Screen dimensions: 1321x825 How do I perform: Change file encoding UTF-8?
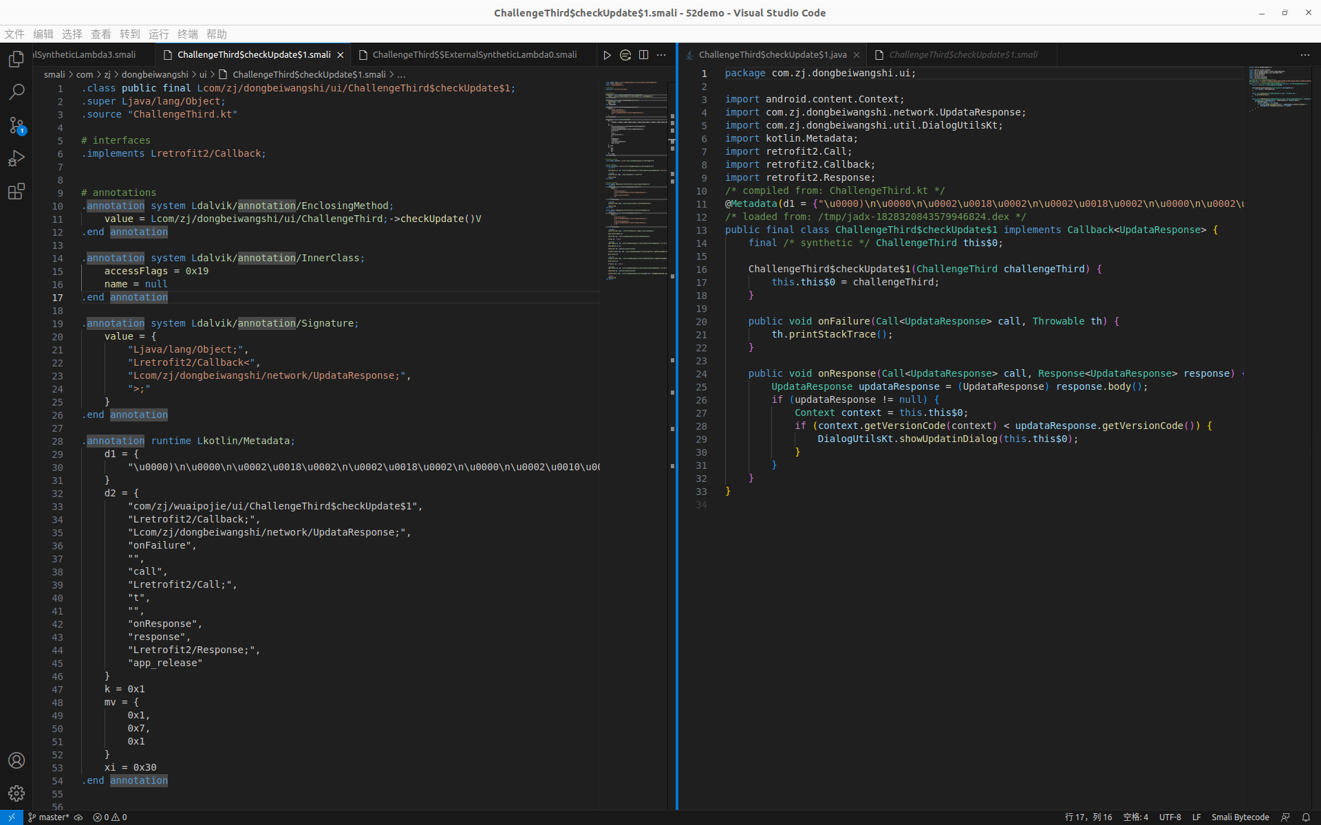point(1170,817)
